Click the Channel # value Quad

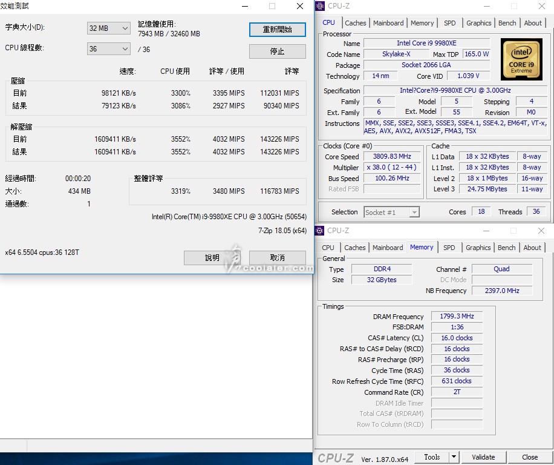502,269
